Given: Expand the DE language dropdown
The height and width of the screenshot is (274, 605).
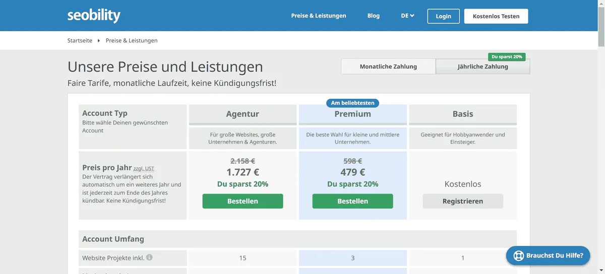Looking at the screenshot, I should (407, 16).
